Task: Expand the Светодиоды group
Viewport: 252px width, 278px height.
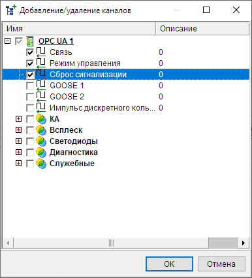Action: pyautogui.click(x=19, y=141)
